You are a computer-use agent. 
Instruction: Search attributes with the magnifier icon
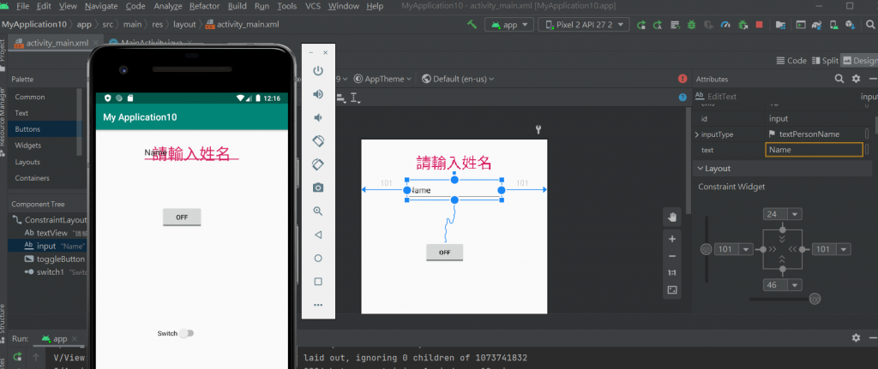pyautogui.click(x=839, y=79)
